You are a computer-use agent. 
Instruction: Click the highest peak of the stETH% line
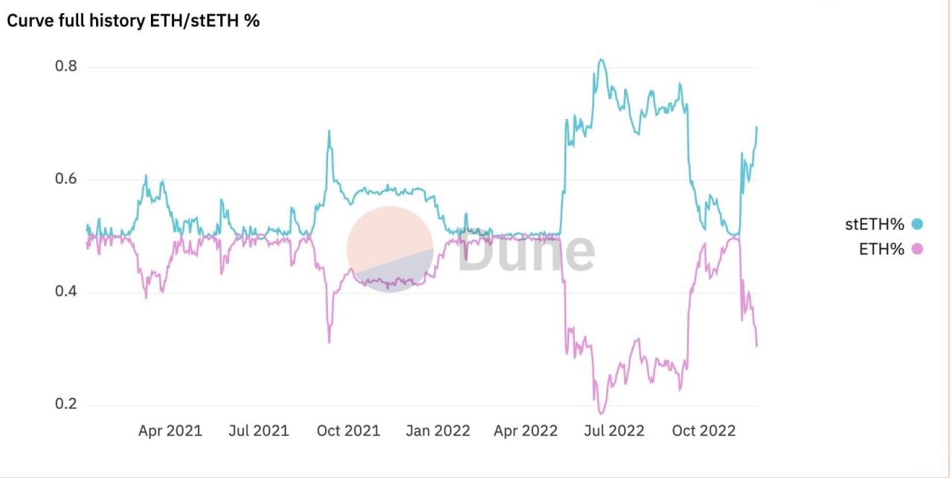pos(601,59)
